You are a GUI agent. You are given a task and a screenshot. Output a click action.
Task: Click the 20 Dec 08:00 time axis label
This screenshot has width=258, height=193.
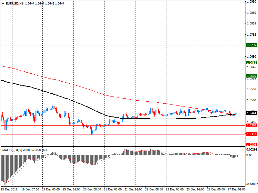click(x=92, y=189)
